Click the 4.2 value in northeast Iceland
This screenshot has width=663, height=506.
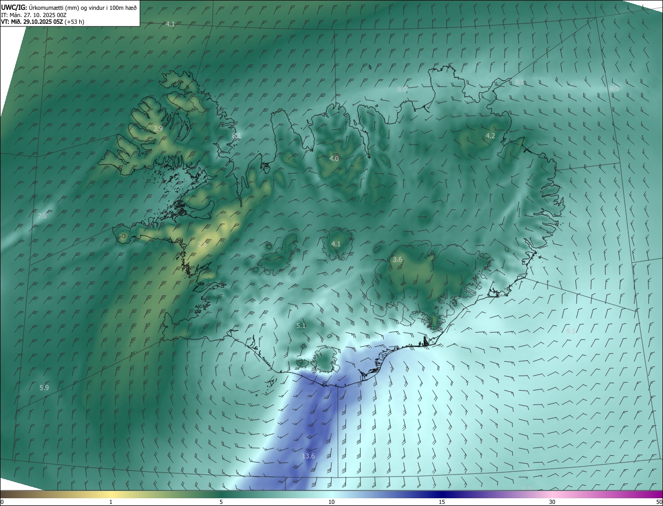point(490,136)
